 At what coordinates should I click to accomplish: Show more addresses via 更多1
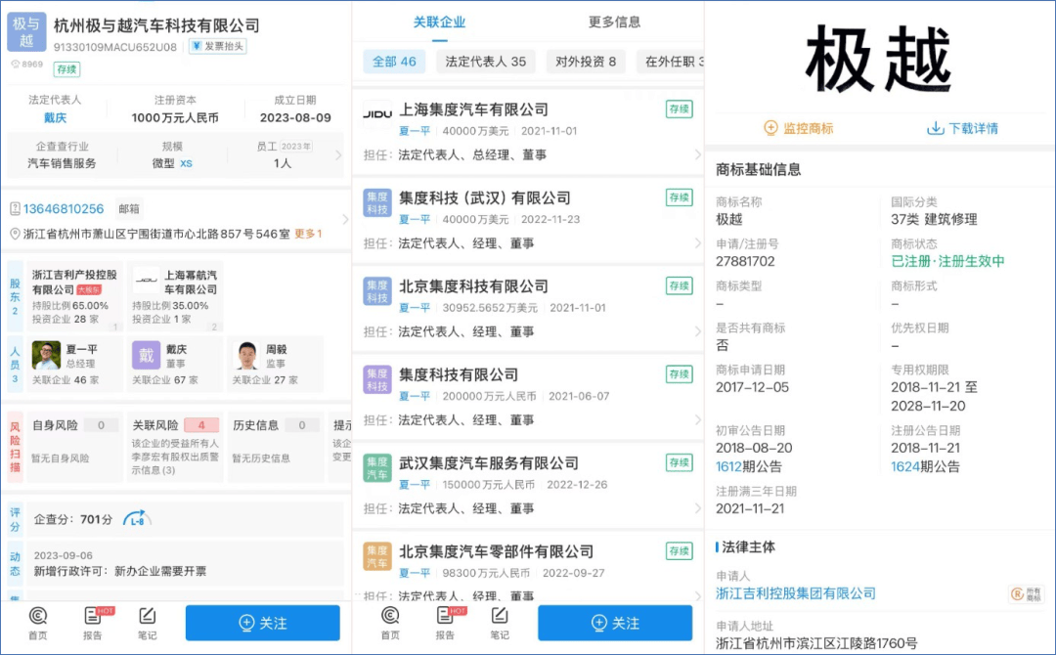coord(308,234)
